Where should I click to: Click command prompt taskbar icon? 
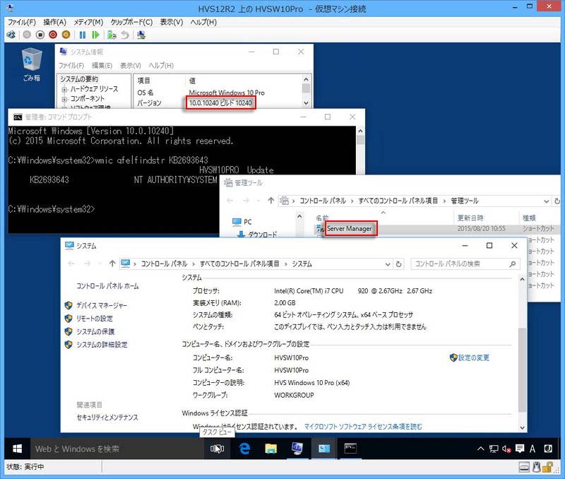point(350,449)
